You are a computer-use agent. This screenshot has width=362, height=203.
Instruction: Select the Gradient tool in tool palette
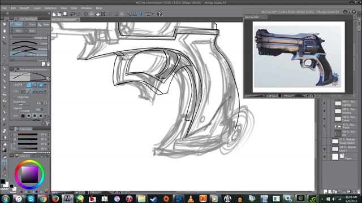pos(5,150)
